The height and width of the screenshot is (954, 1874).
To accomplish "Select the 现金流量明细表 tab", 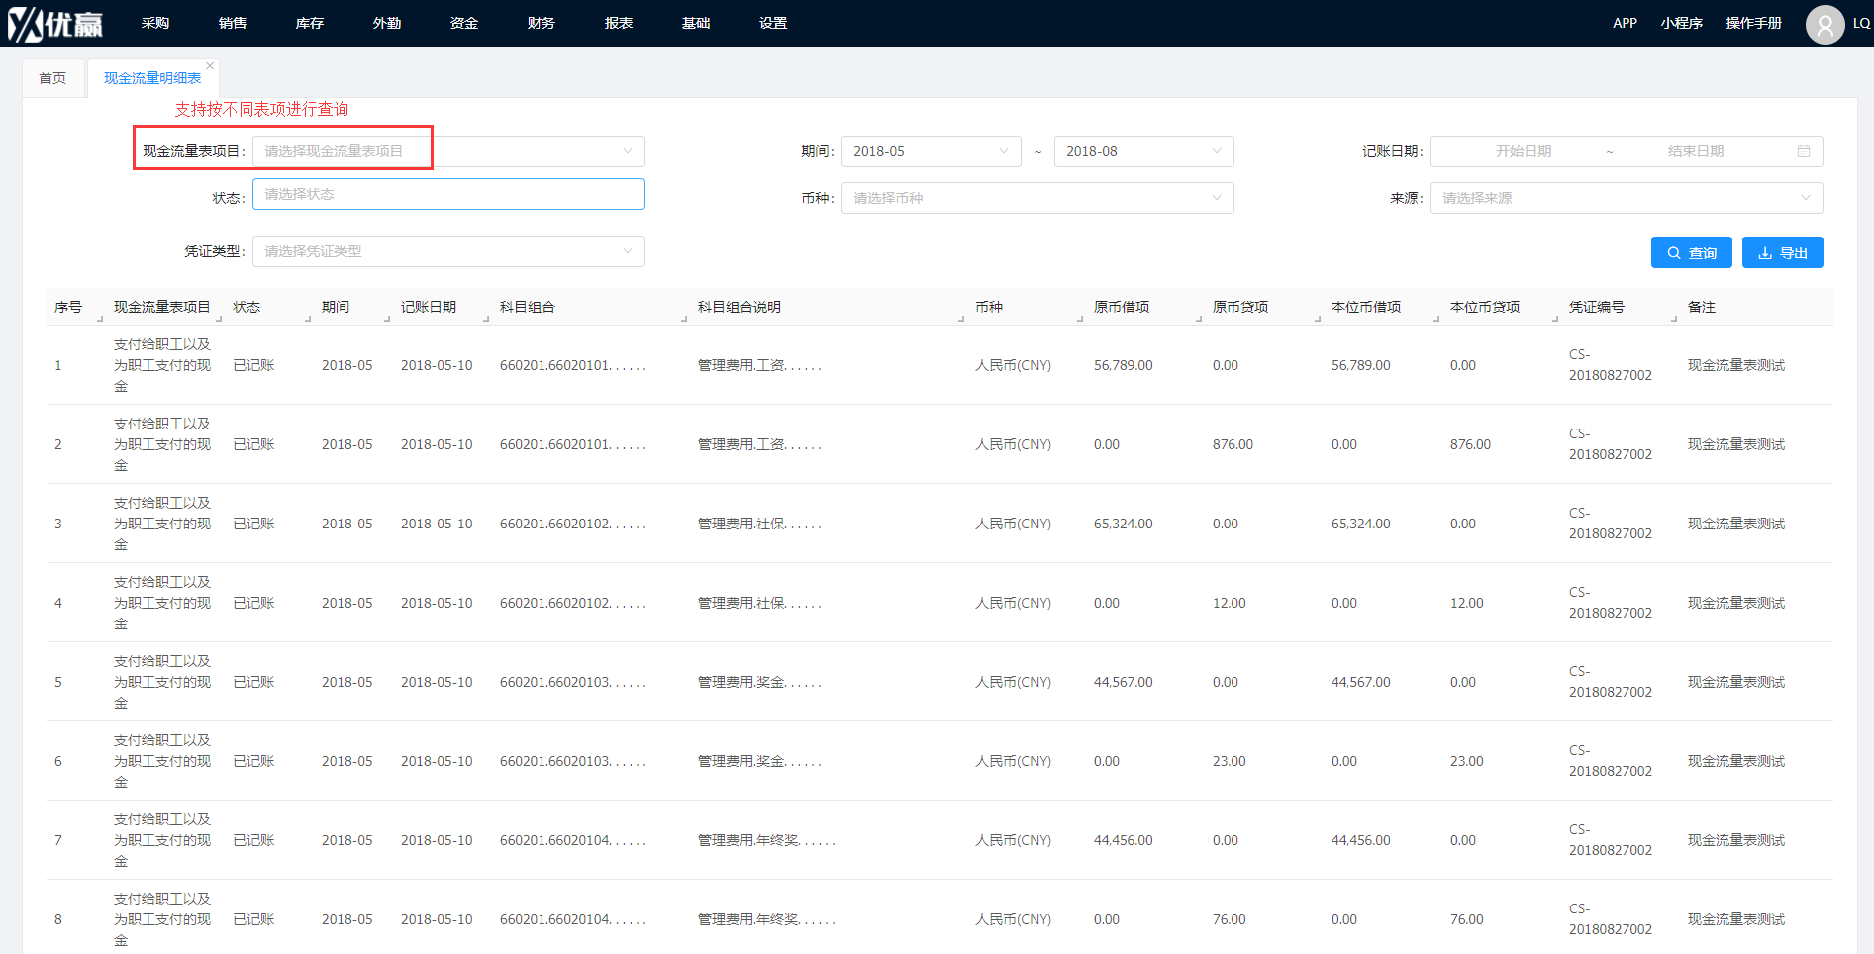I will 152,78.
